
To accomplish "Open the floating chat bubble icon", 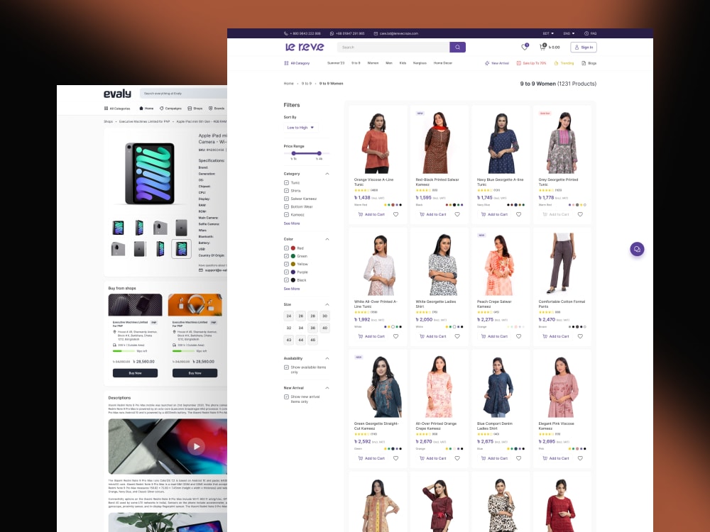I will pos(637,249).
